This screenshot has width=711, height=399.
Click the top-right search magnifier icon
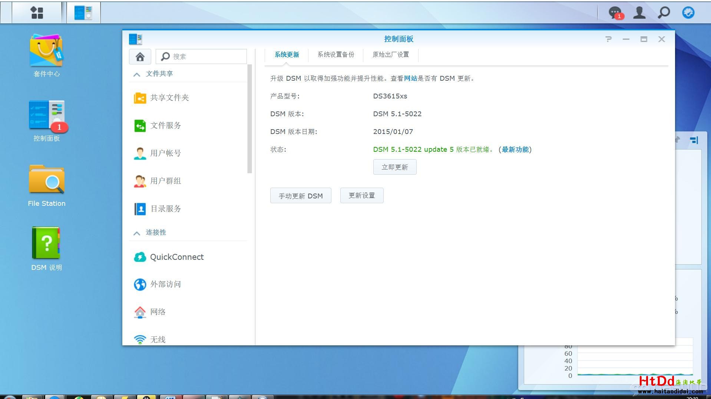tap(664, 13)
